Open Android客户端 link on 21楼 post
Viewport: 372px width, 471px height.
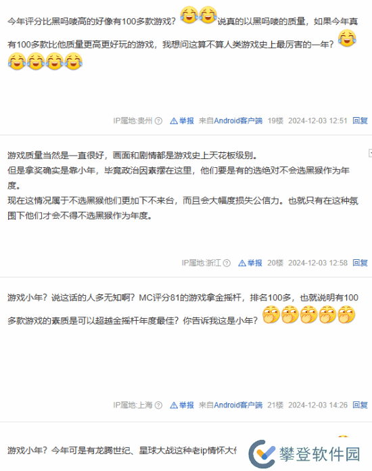click(x=238, y=405)
